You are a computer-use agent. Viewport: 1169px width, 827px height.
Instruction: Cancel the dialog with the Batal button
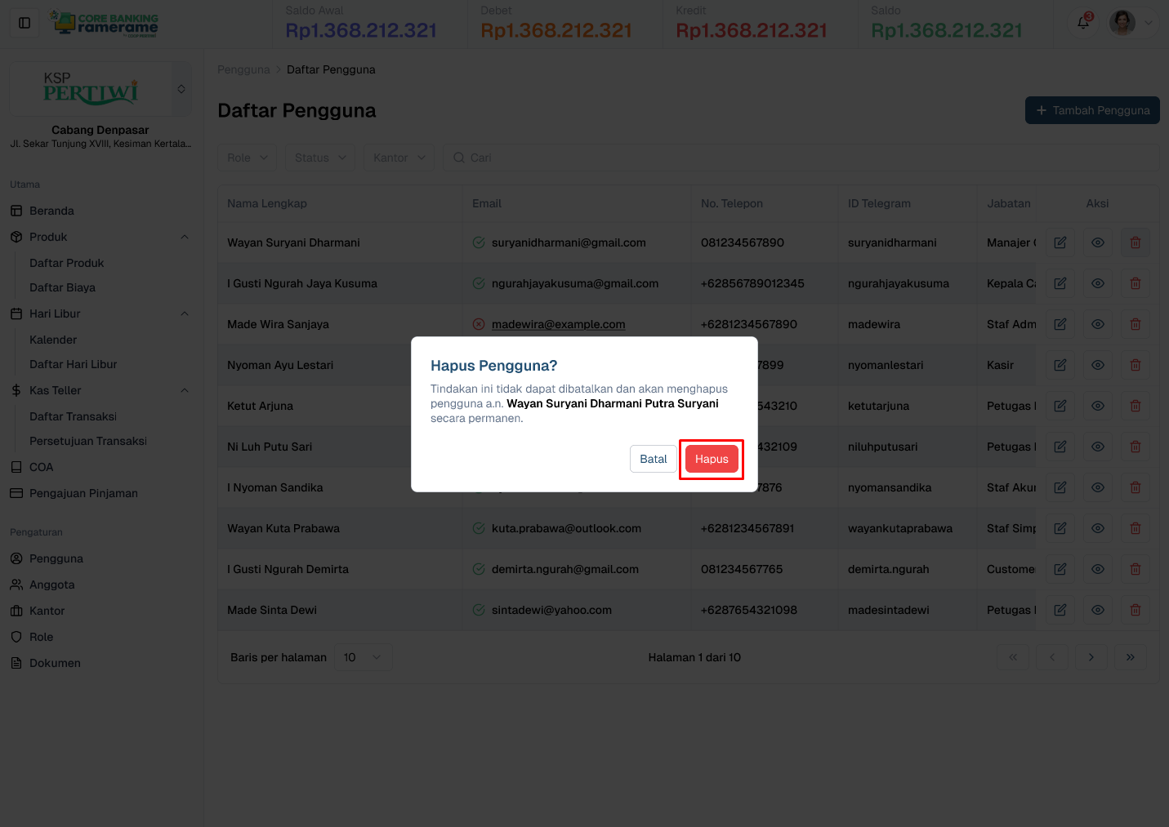653,459
